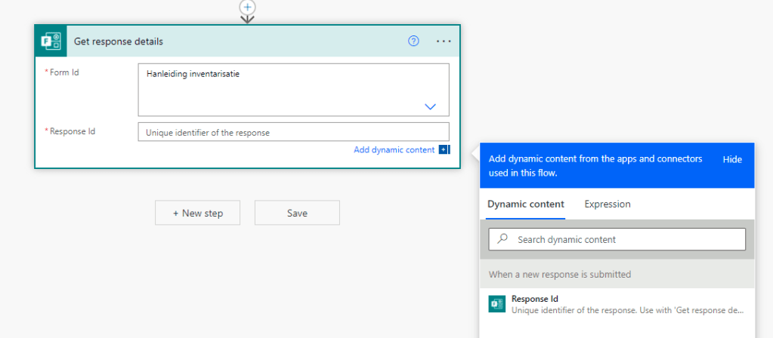Click the insert step plus icon above the card

tap(247, 7)
